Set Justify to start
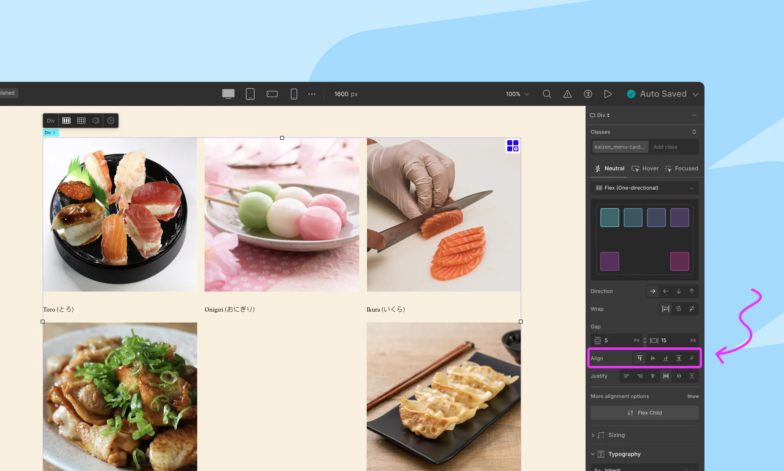784x471 pixels. click(626, 376)
